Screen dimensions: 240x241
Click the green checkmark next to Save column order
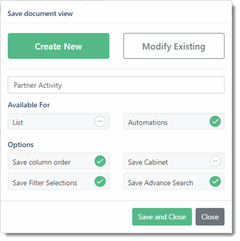click(100, 161)
